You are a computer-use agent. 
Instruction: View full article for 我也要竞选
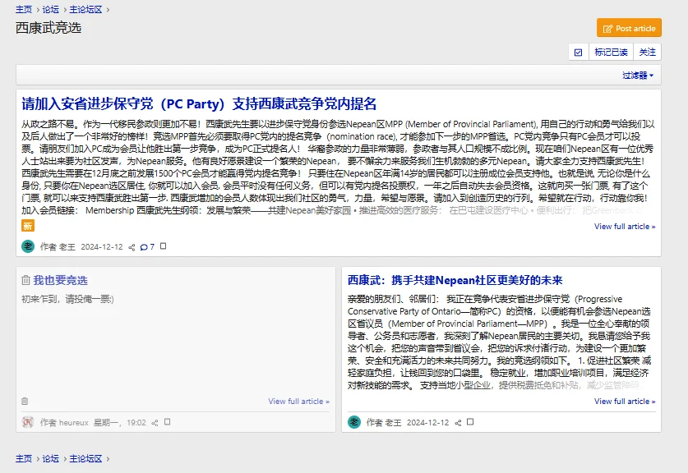click(298, 401)
